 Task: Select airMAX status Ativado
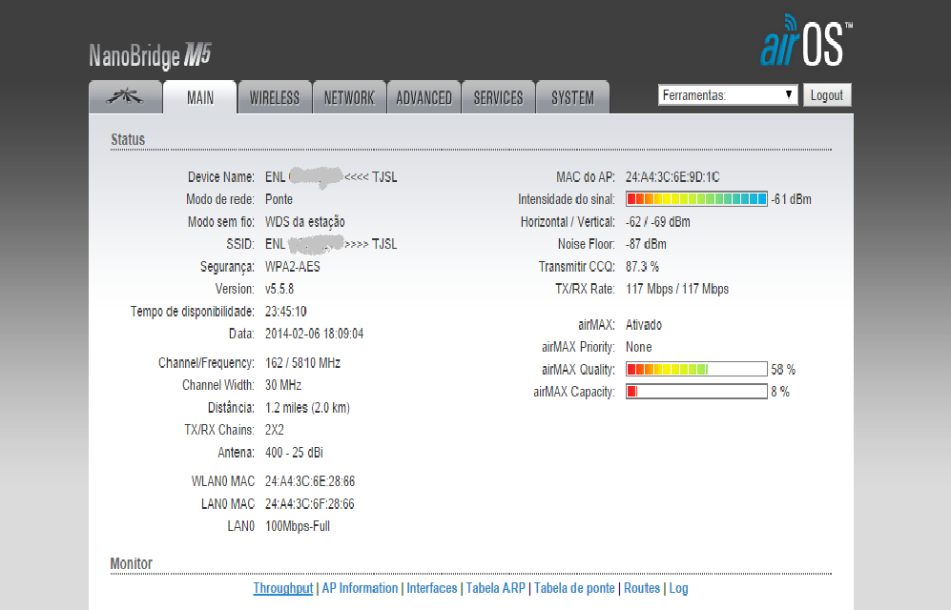click(644, 325)
